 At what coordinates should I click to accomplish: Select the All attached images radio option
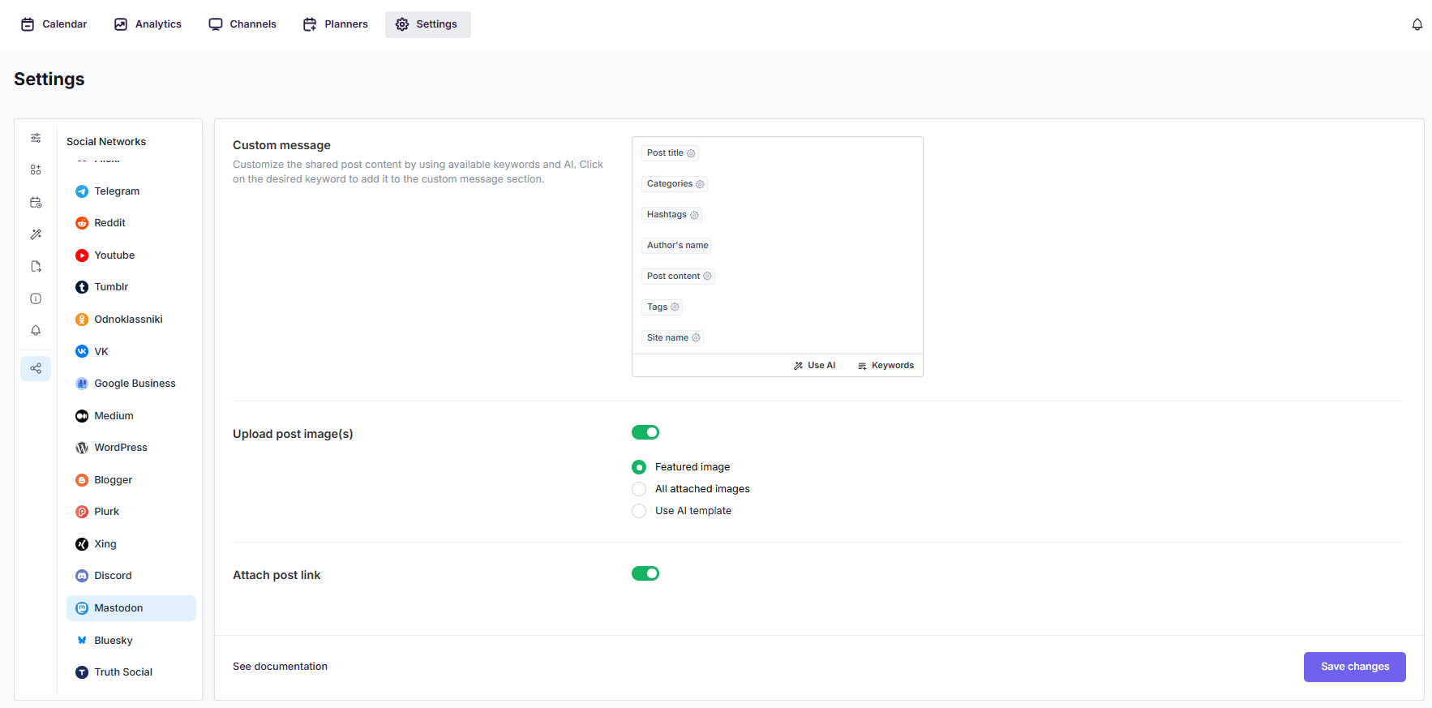639,489
